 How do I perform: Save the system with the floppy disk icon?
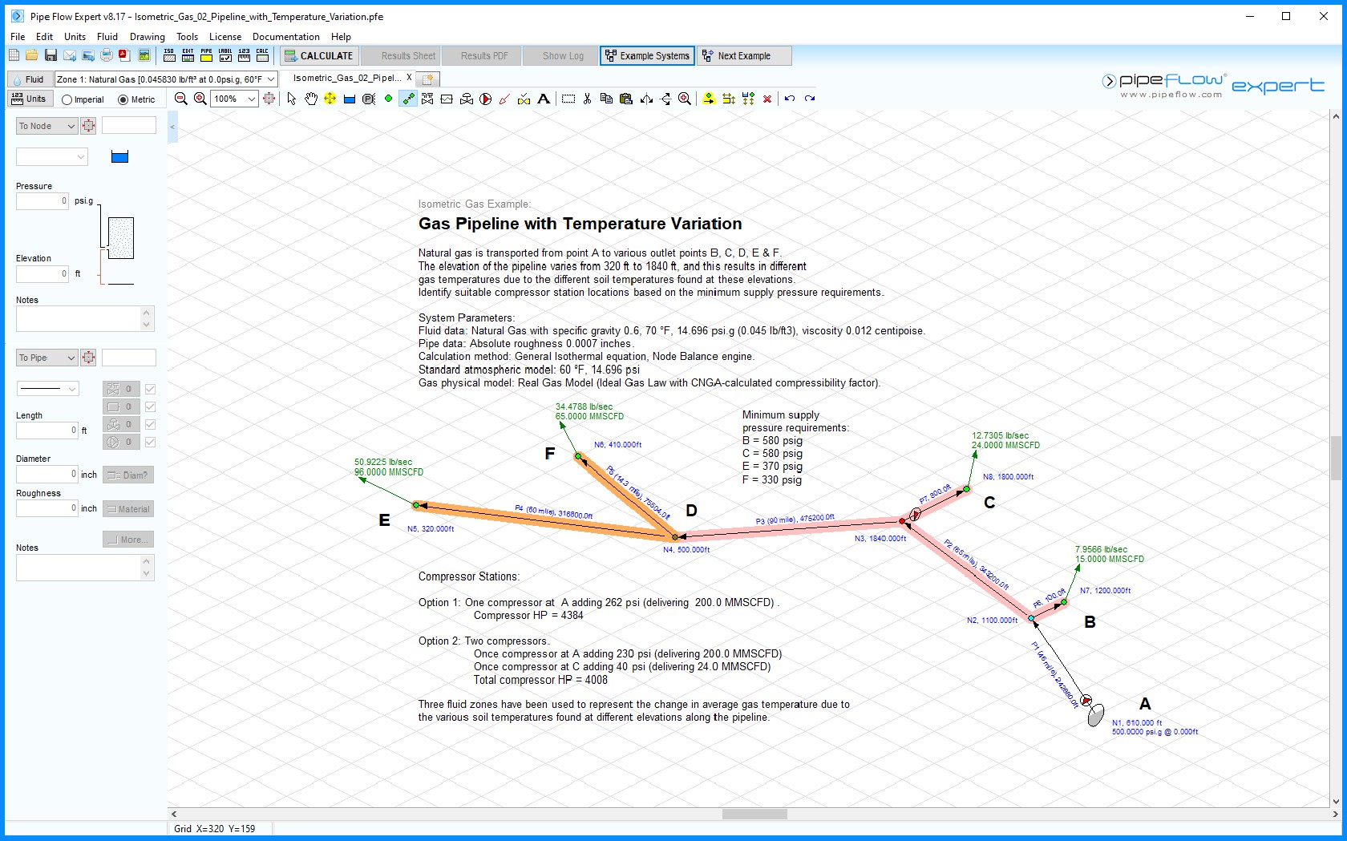click(51, 55)
